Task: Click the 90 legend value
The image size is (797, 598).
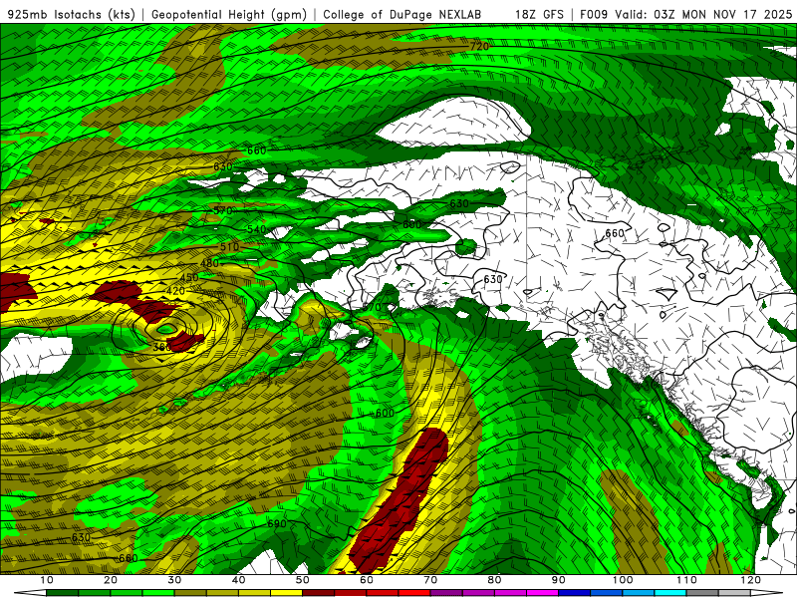Action: pos(559,580)
